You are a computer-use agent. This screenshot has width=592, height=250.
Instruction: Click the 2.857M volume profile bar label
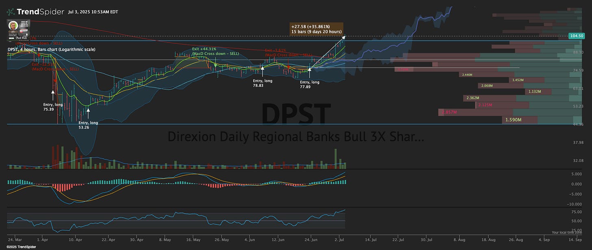pos(449,112)
